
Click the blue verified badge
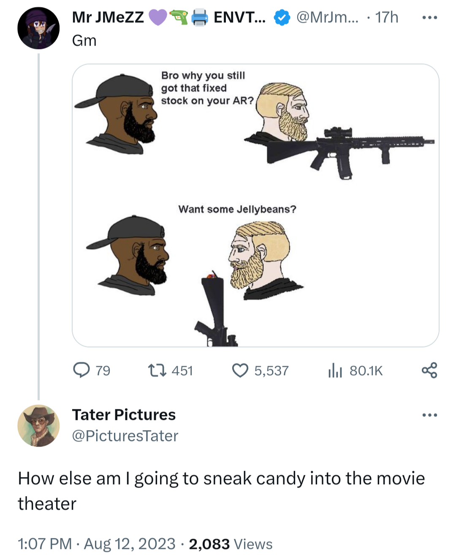click(x=282, y=18)
